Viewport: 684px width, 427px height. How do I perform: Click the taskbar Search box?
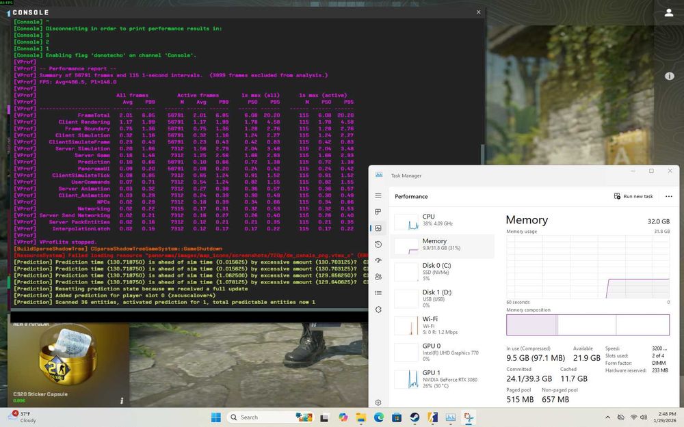pyautogui.click(x=270, y=417)
